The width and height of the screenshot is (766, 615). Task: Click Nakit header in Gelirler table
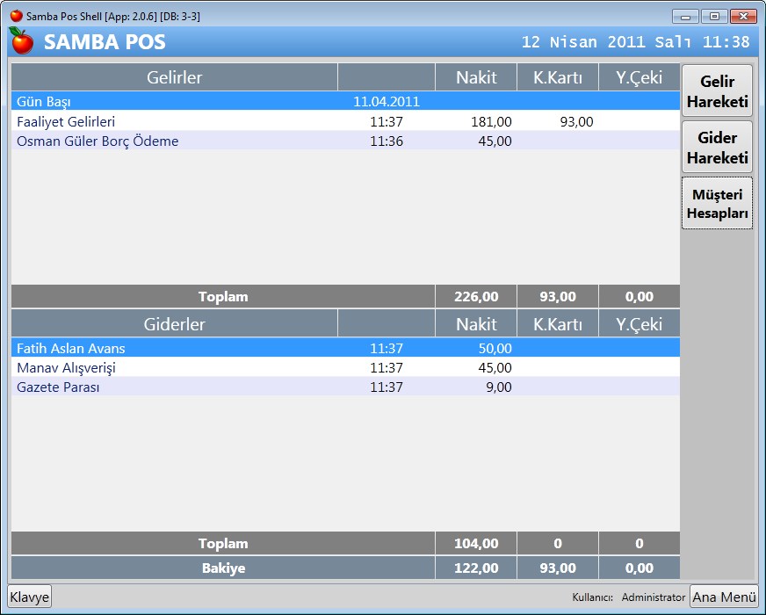click(x=476, y=77)
